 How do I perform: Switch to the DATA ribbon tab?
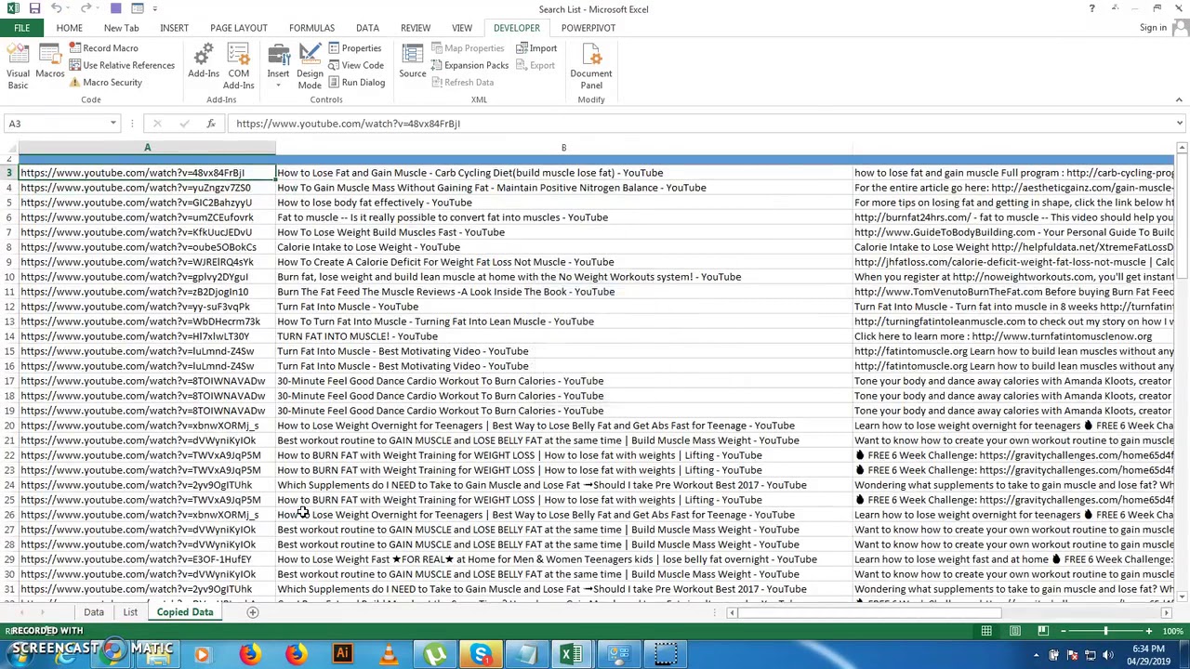367,28
